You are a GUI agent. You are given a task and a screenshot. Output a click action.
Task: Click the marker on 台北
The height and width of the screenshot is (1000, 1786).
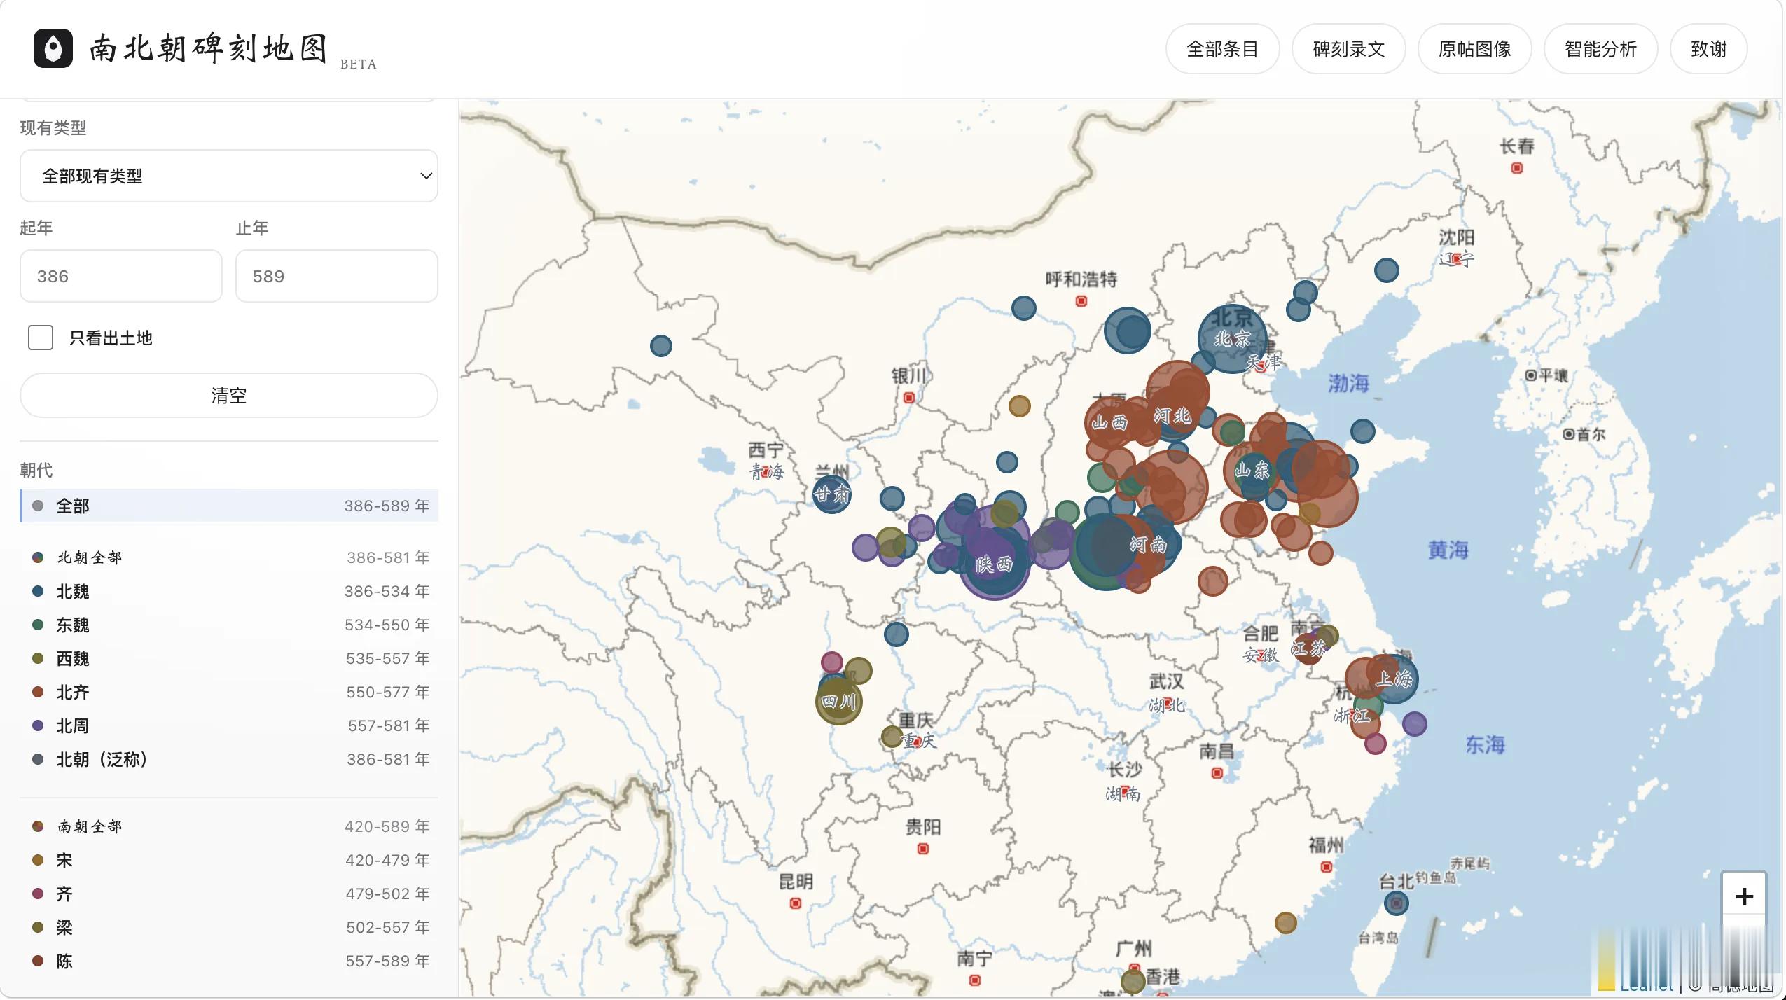1396,903
